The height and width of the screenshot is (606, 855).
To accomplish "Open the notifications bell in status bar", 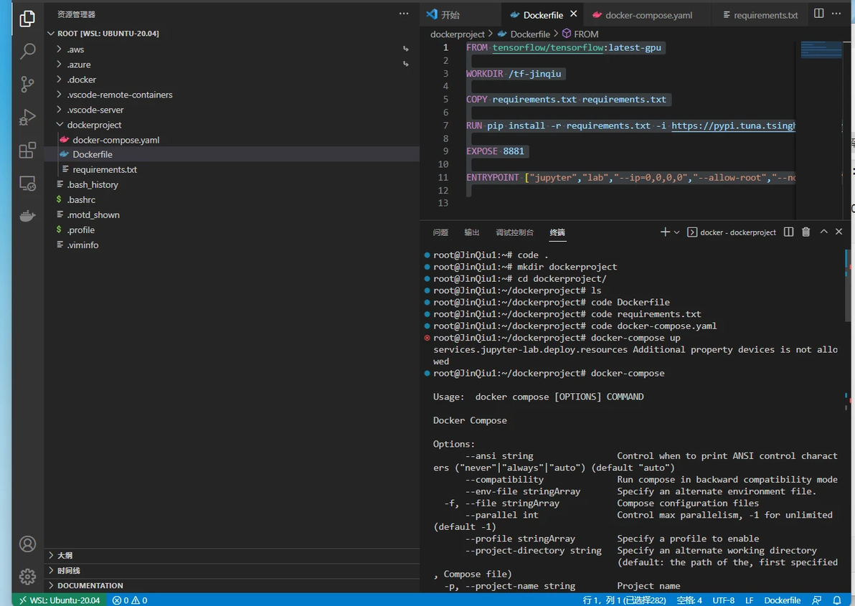I will click(837, 600).
